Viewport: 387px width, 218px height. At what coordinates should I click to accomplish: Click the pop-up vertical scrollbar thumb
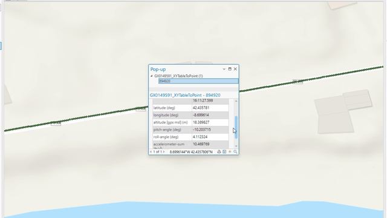click(236, 127)
